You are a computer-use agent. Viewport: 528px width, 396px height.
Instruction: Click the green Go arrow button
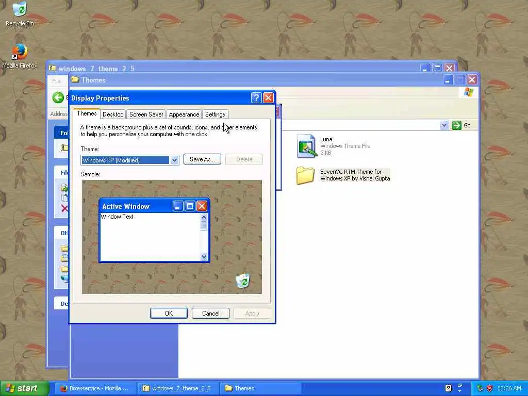tap(457, 125)
